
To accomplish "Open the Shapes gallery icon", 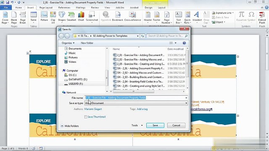I will 62,18.
